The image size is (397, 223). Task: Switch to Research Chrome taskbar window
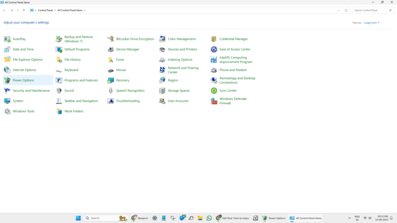pyautogui.click(x=140, y=218)
